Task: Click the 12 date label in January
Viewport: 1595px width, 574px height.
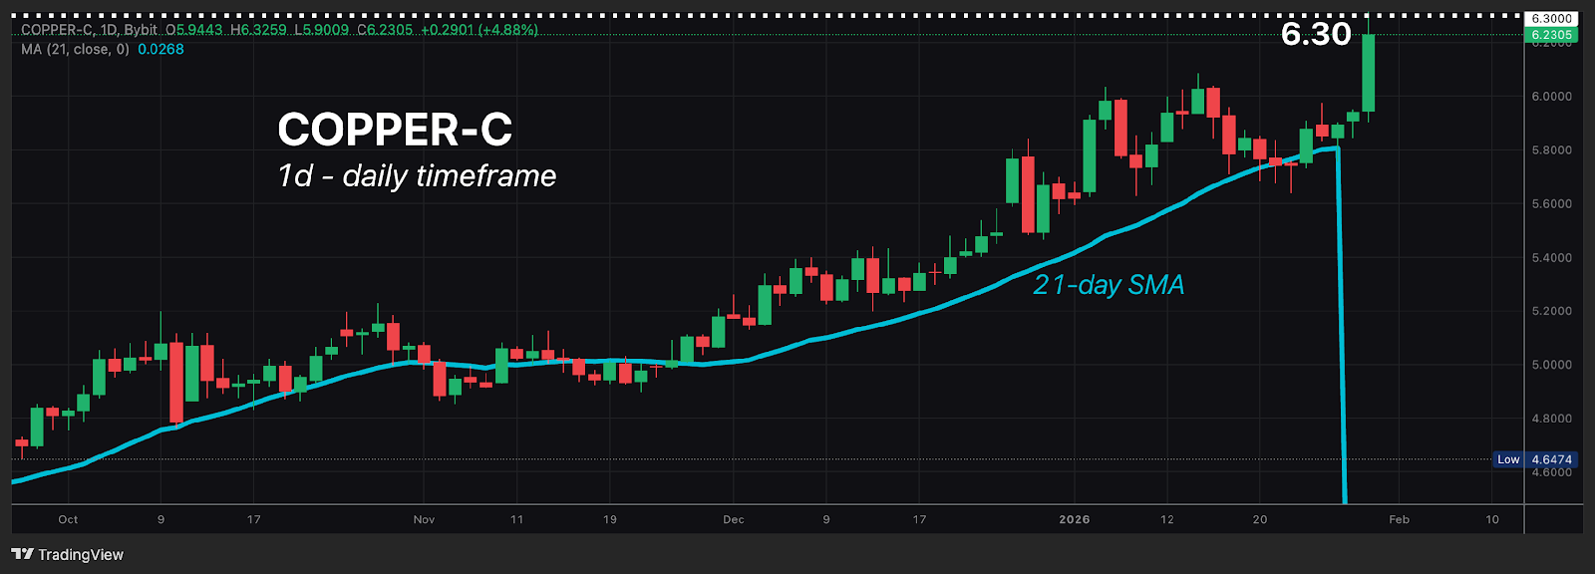Action: pos(1167,519)
